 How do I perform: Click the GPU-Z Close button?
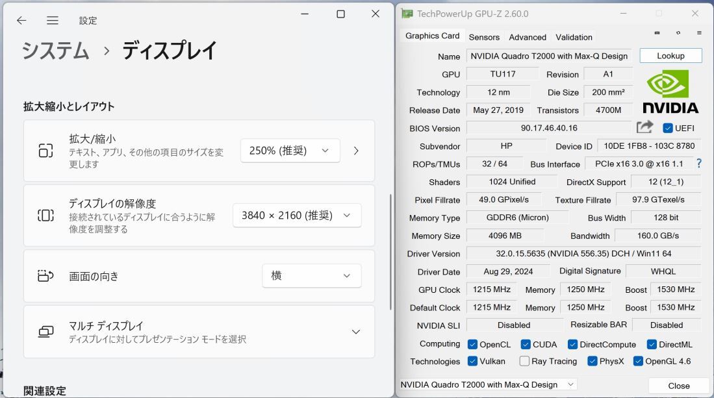[678, 385]
